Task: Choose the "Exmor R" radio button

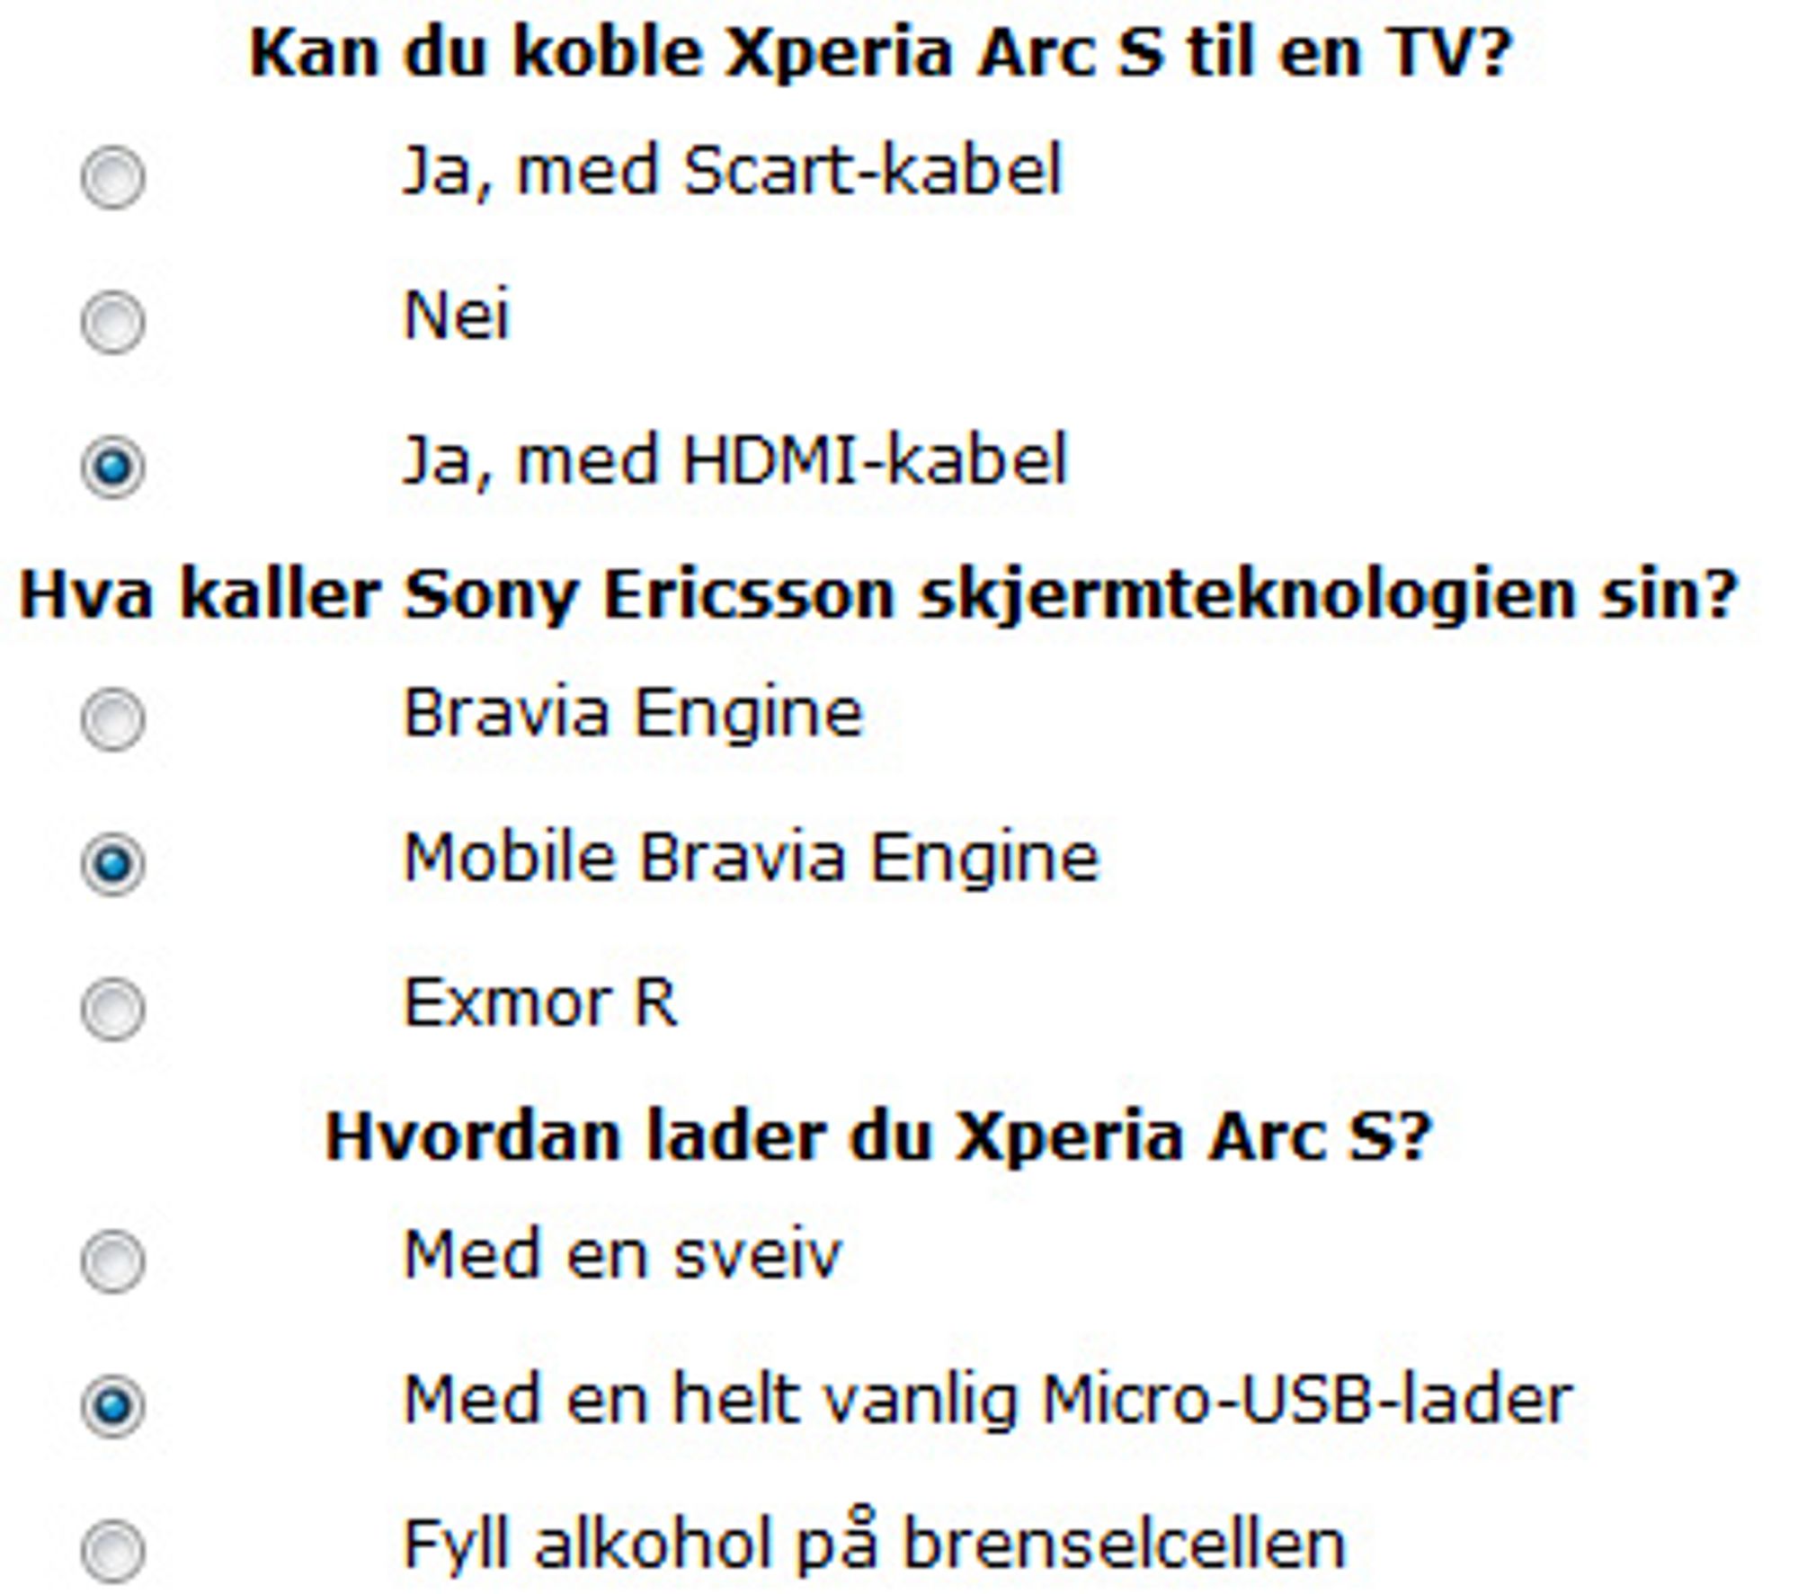Action: coord(112,1009)
